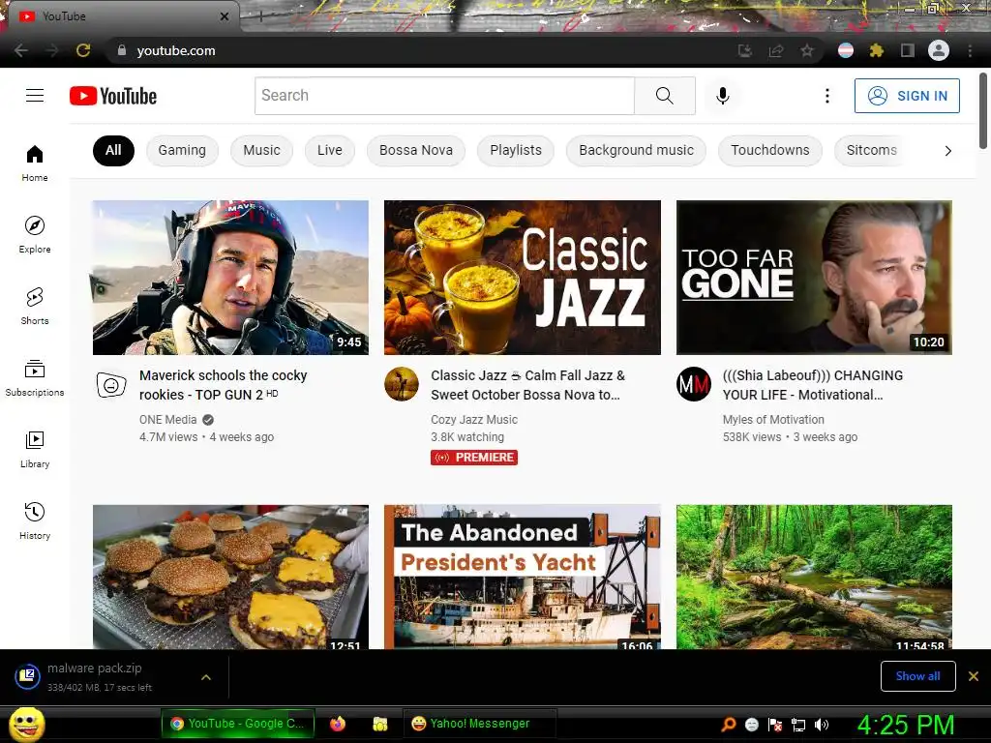
Task: Select the Live filter chip
Action: [x=330, y=150]
